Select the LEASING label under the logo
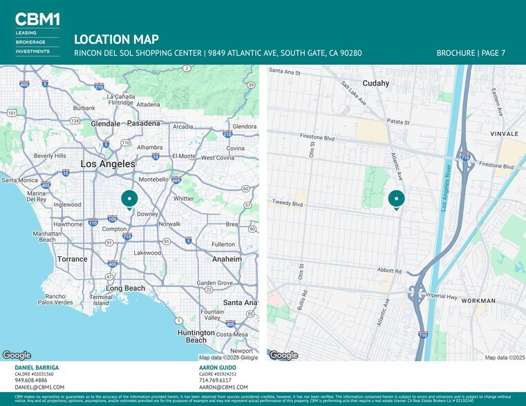 click(27, 32)
